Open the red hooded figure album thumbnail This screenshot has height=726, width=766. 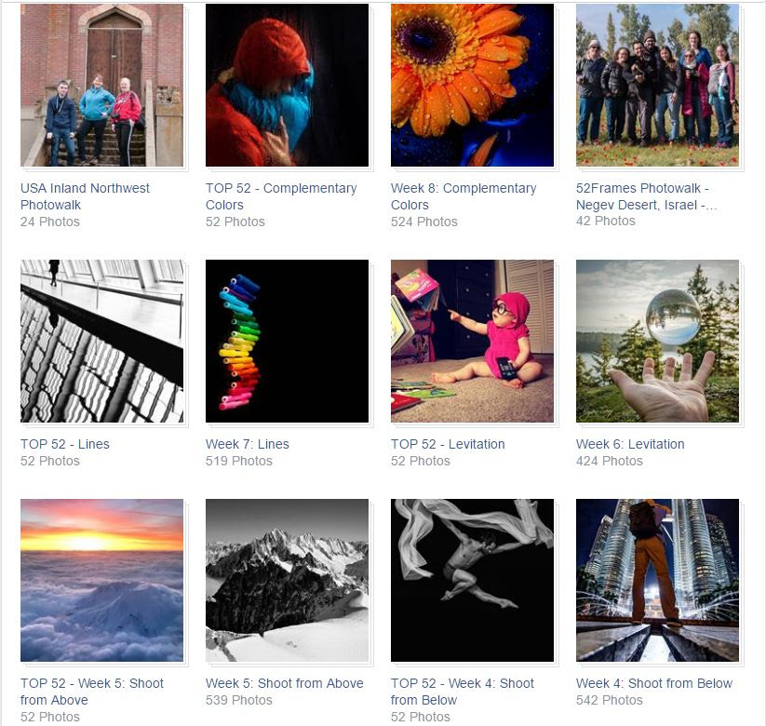click(287, 85)
